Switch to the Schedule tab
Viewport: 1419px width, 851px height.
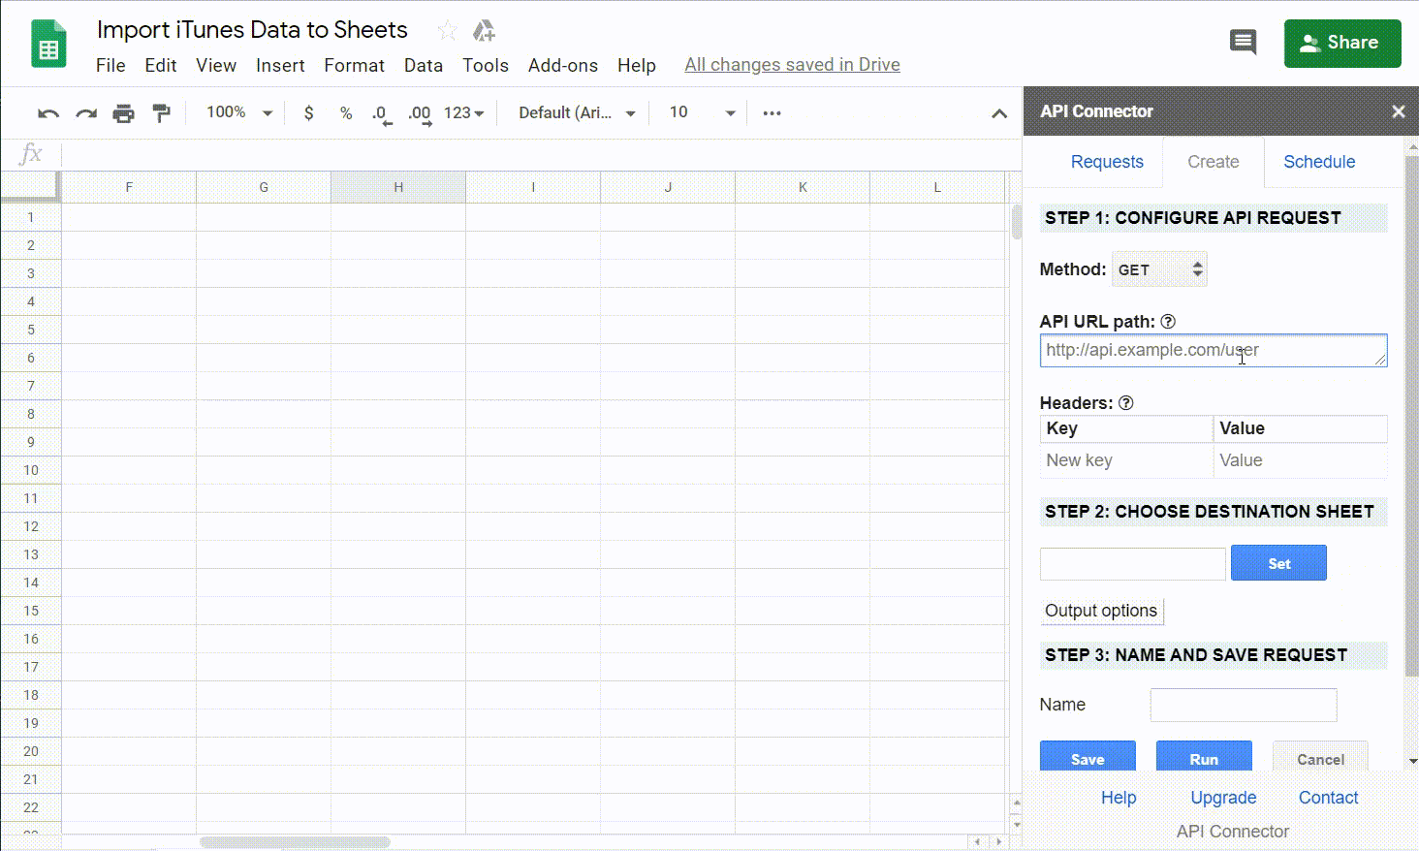click(x=1319, y=162)
